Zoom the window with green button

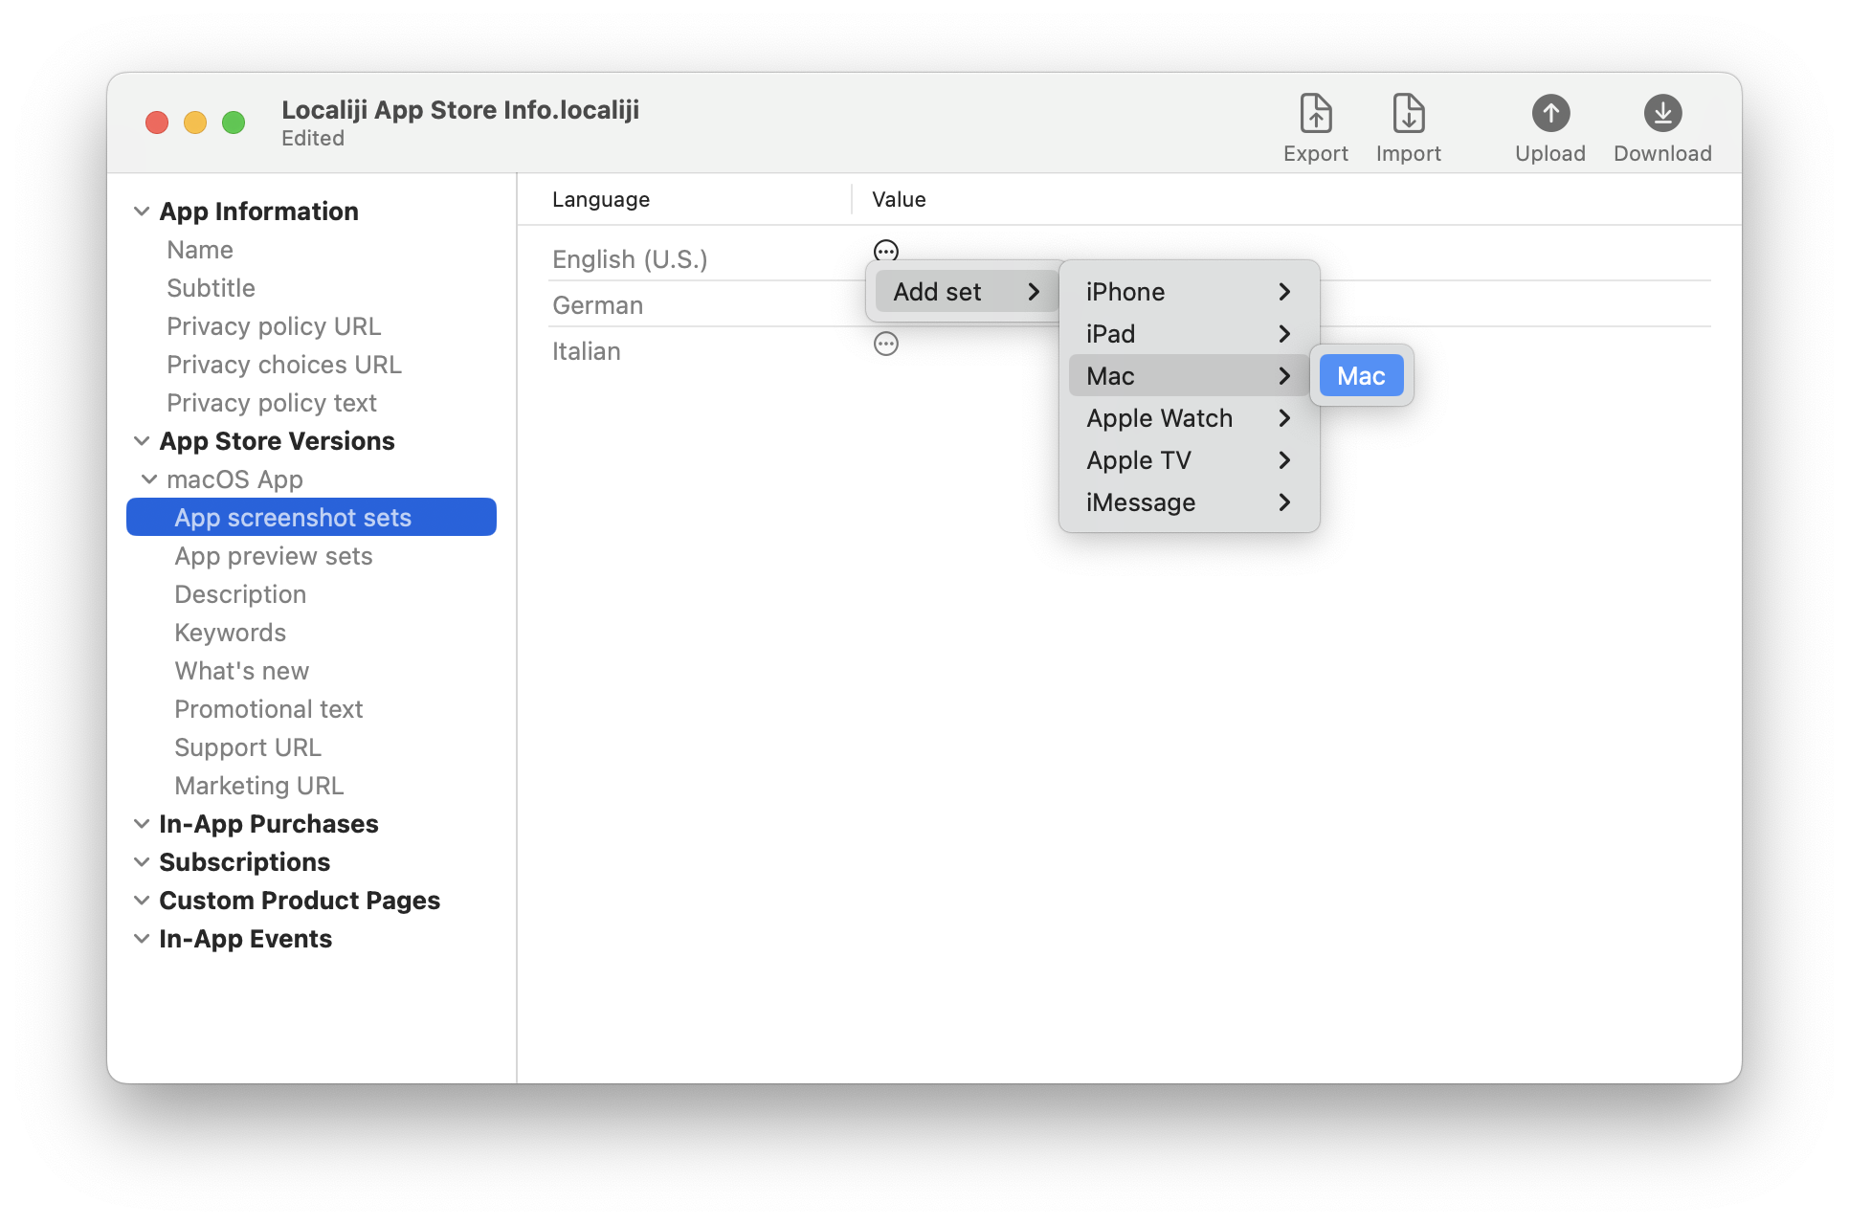tap(234, 122)
